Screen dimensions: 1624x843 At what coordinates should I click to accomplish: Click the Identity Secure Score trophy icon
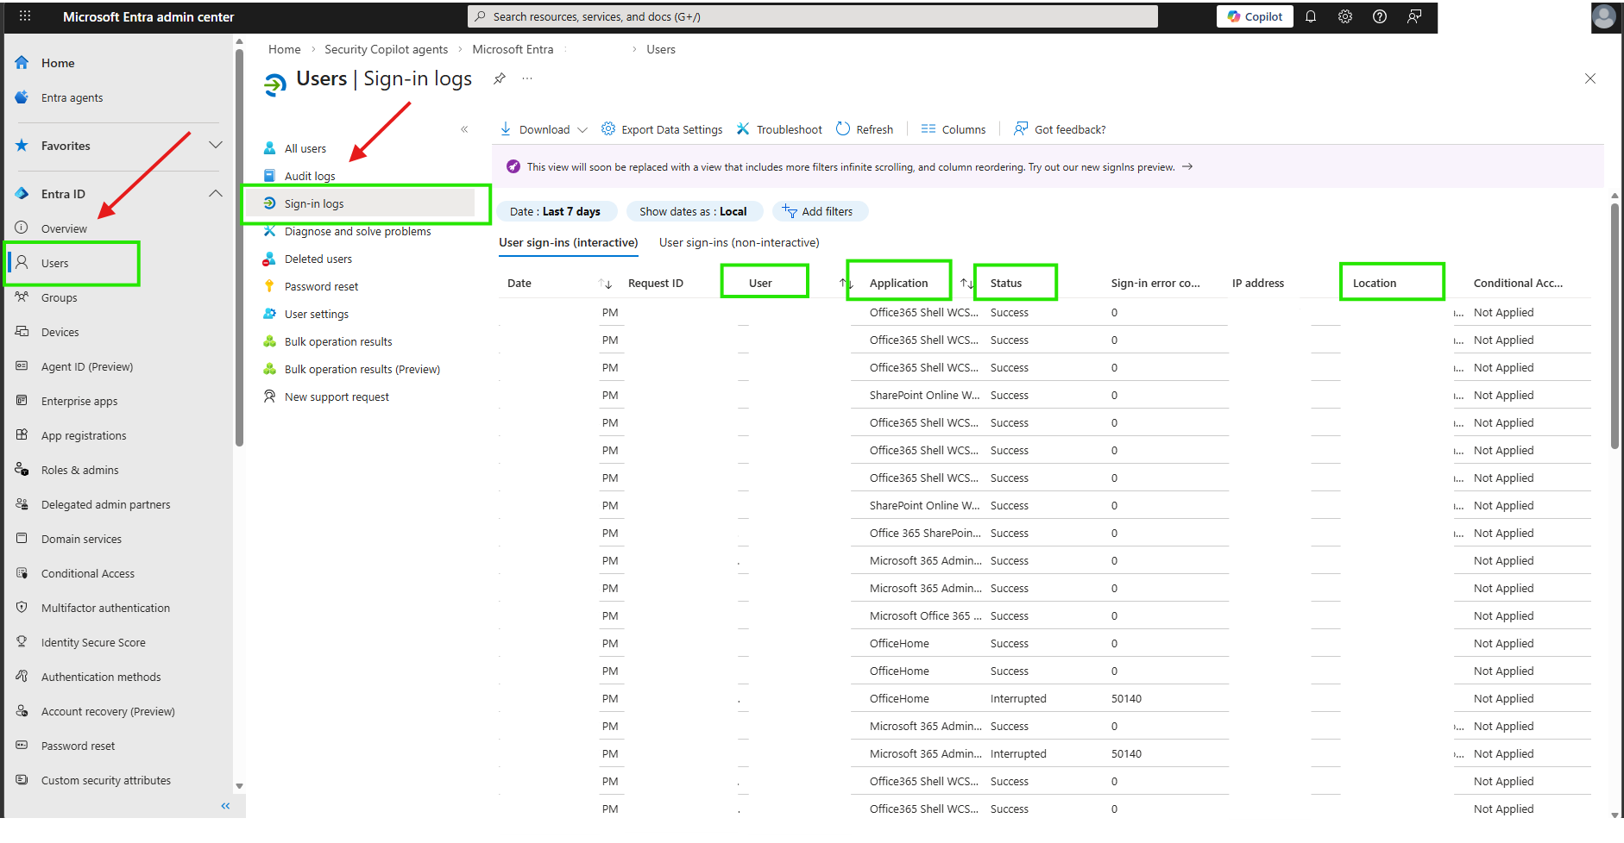pos(22,642)
